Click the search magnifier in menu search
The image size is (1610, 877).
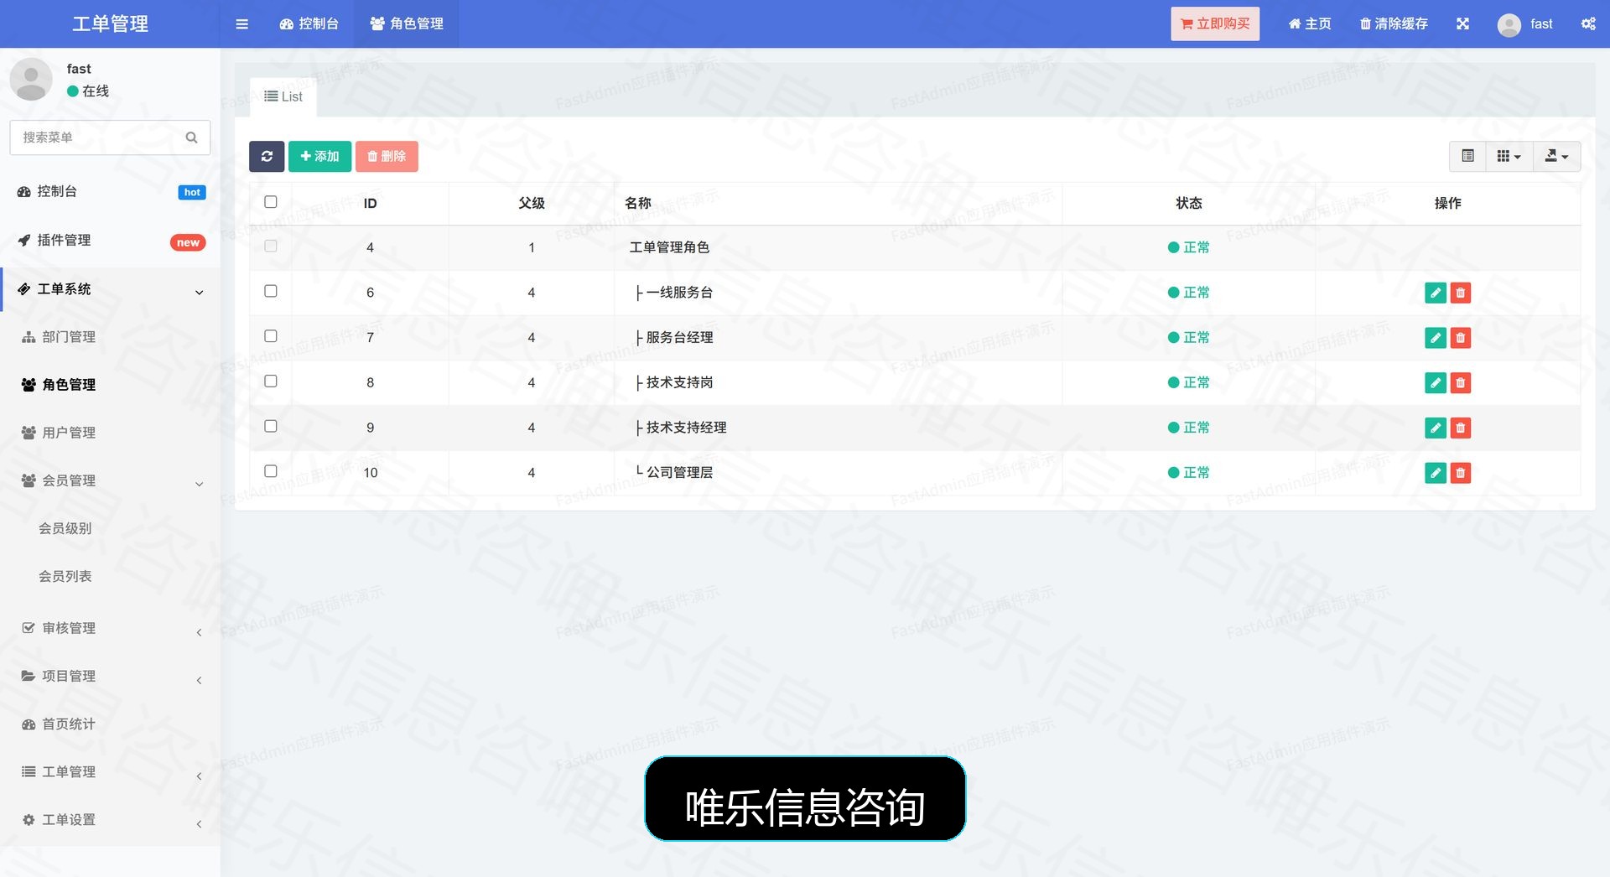[191, 138]
